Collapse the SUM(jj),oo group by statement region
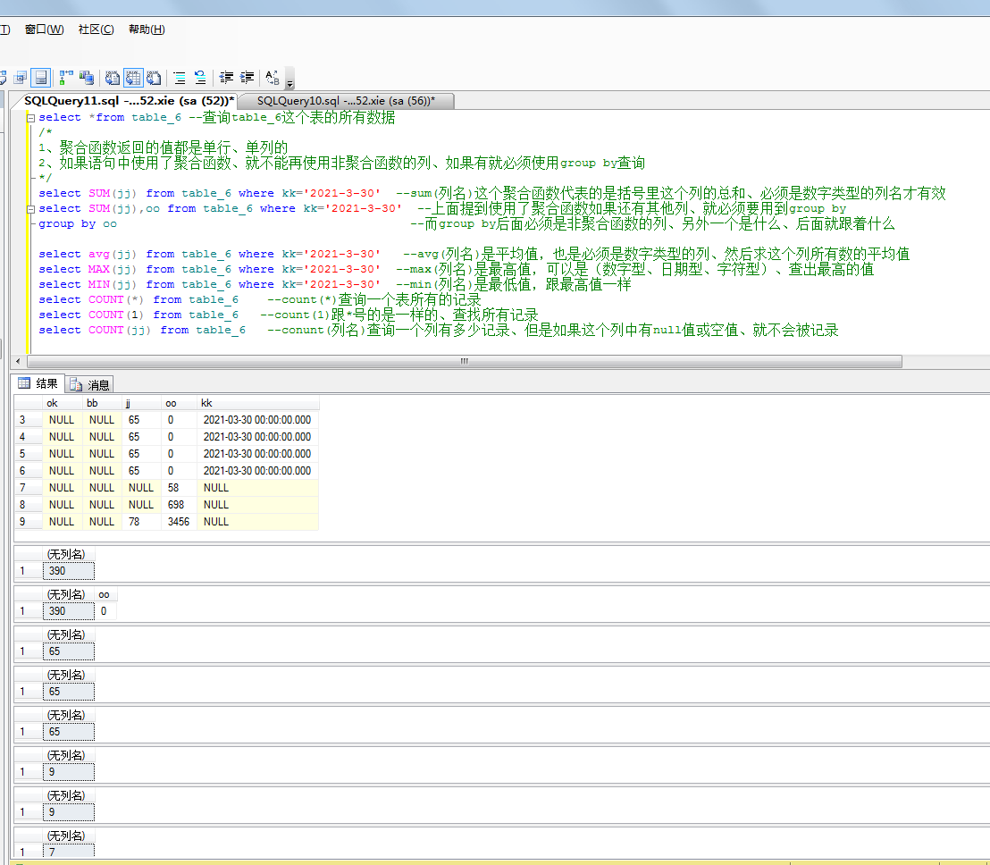 click(x=30, y=209)
